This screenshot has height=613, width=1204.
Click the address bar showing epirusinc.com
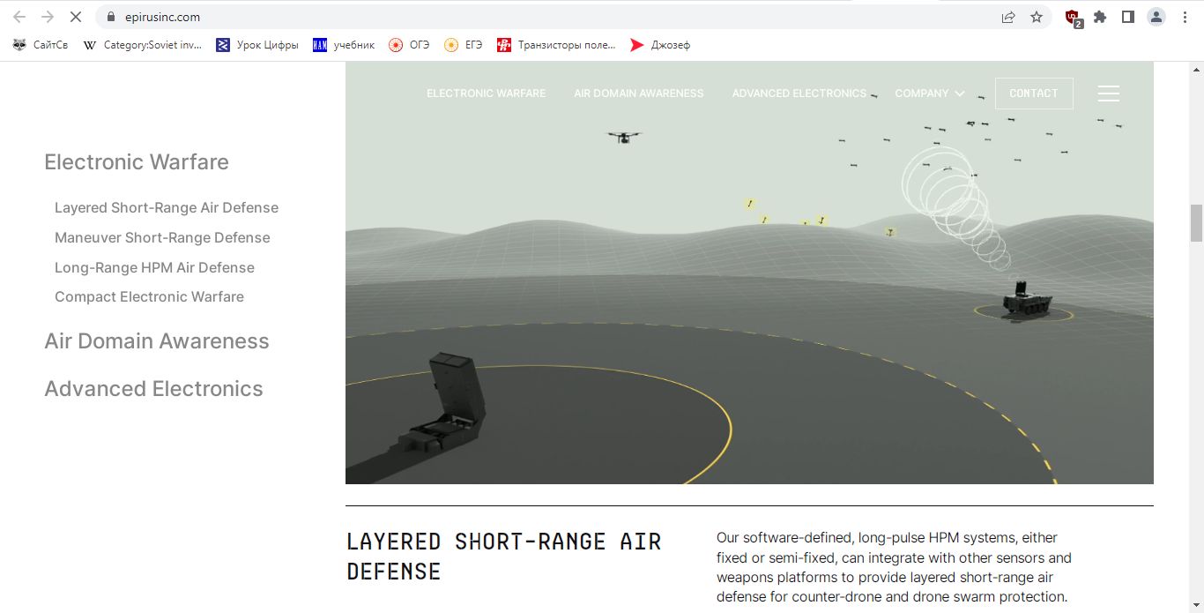pos(529,17)
